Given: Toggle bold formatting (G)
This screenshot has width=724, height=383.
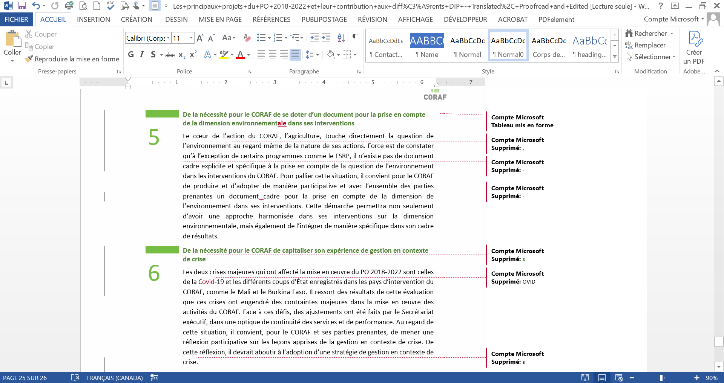Looking at the screenshot, I should pyautogui.click(x=131, y=55).
